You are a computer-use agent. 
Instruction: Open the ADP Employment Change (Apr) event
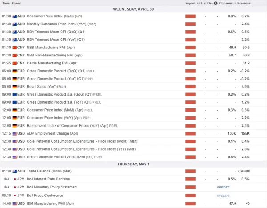[53, 133]
